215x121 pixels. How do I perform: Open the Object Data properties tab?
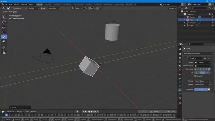click(180, 94)
